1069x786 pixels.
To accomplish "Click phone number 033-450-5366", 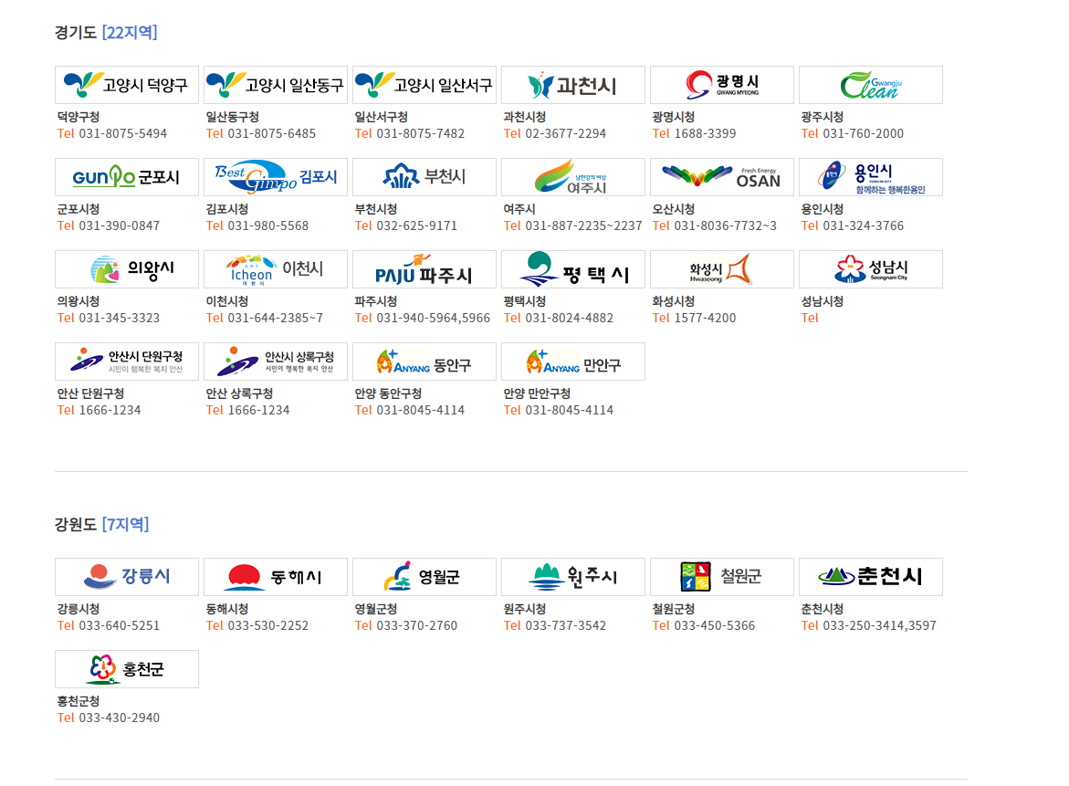I will pos(715,625).
